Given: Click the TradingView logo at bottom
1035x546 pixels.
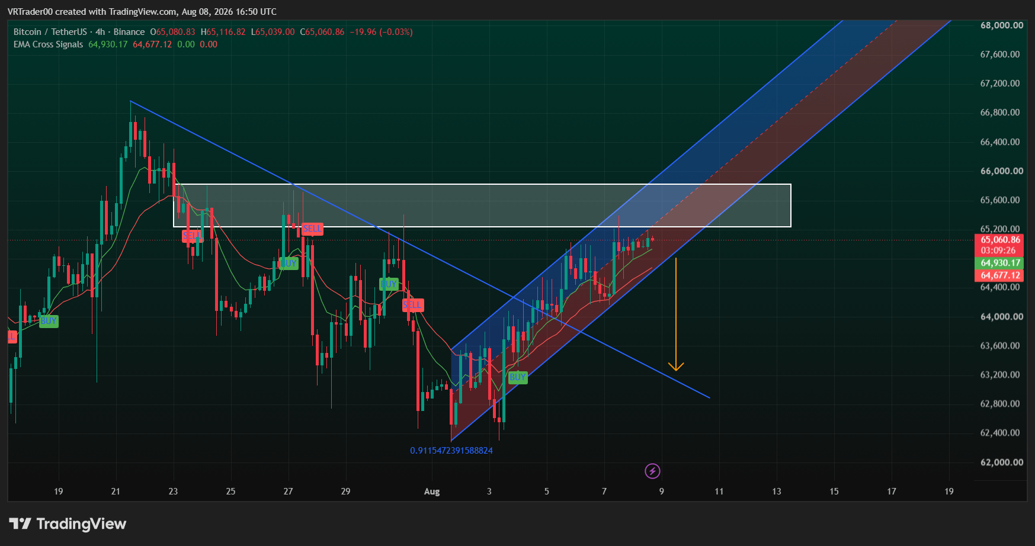Looking at the screenshot, I should pos(68,523).
